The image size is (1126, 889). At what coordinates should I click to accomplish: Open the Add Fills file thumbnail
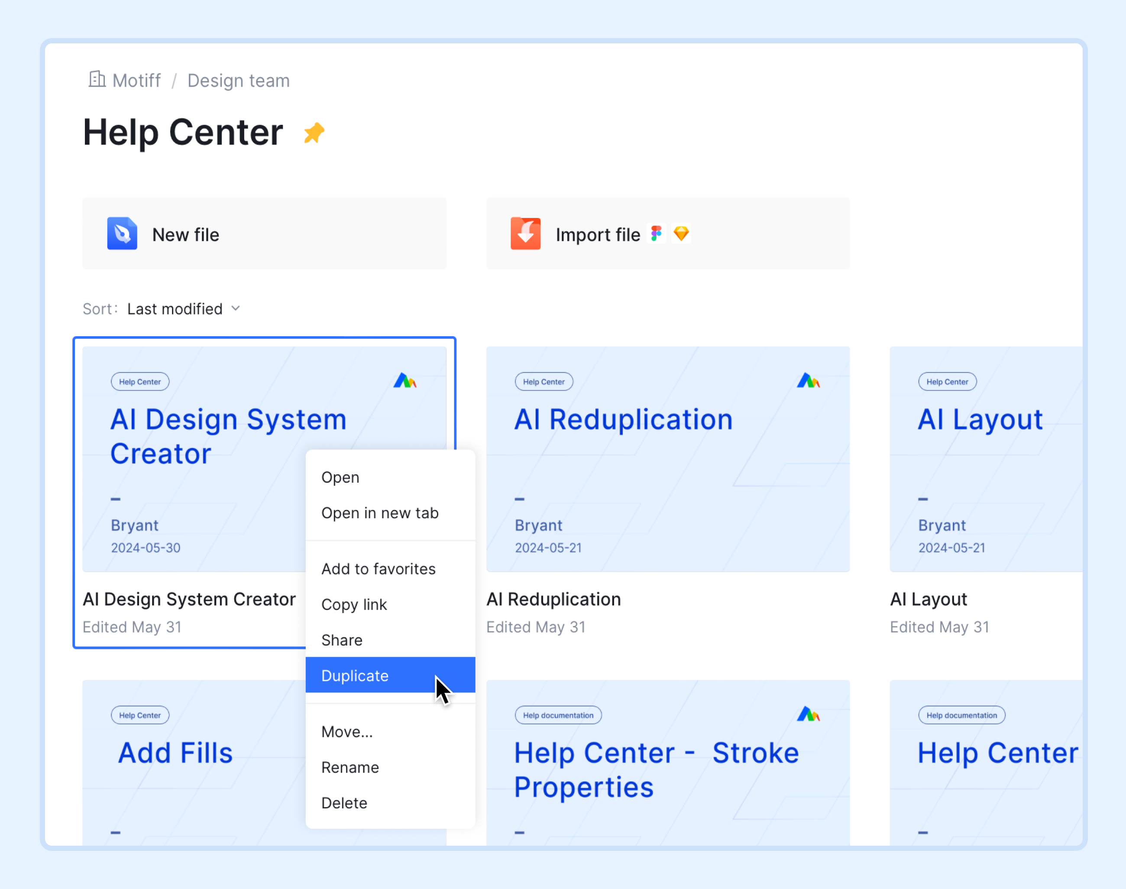(x=194, y=762)
